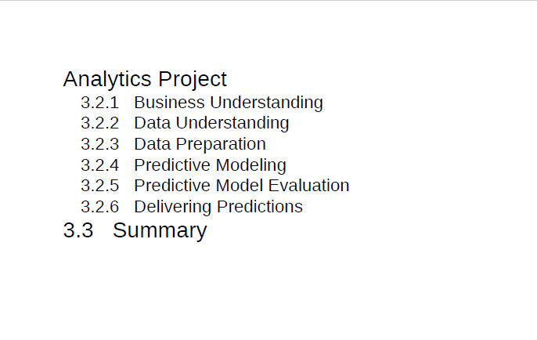Click section number 3.2.4

[x=99, y=165]
